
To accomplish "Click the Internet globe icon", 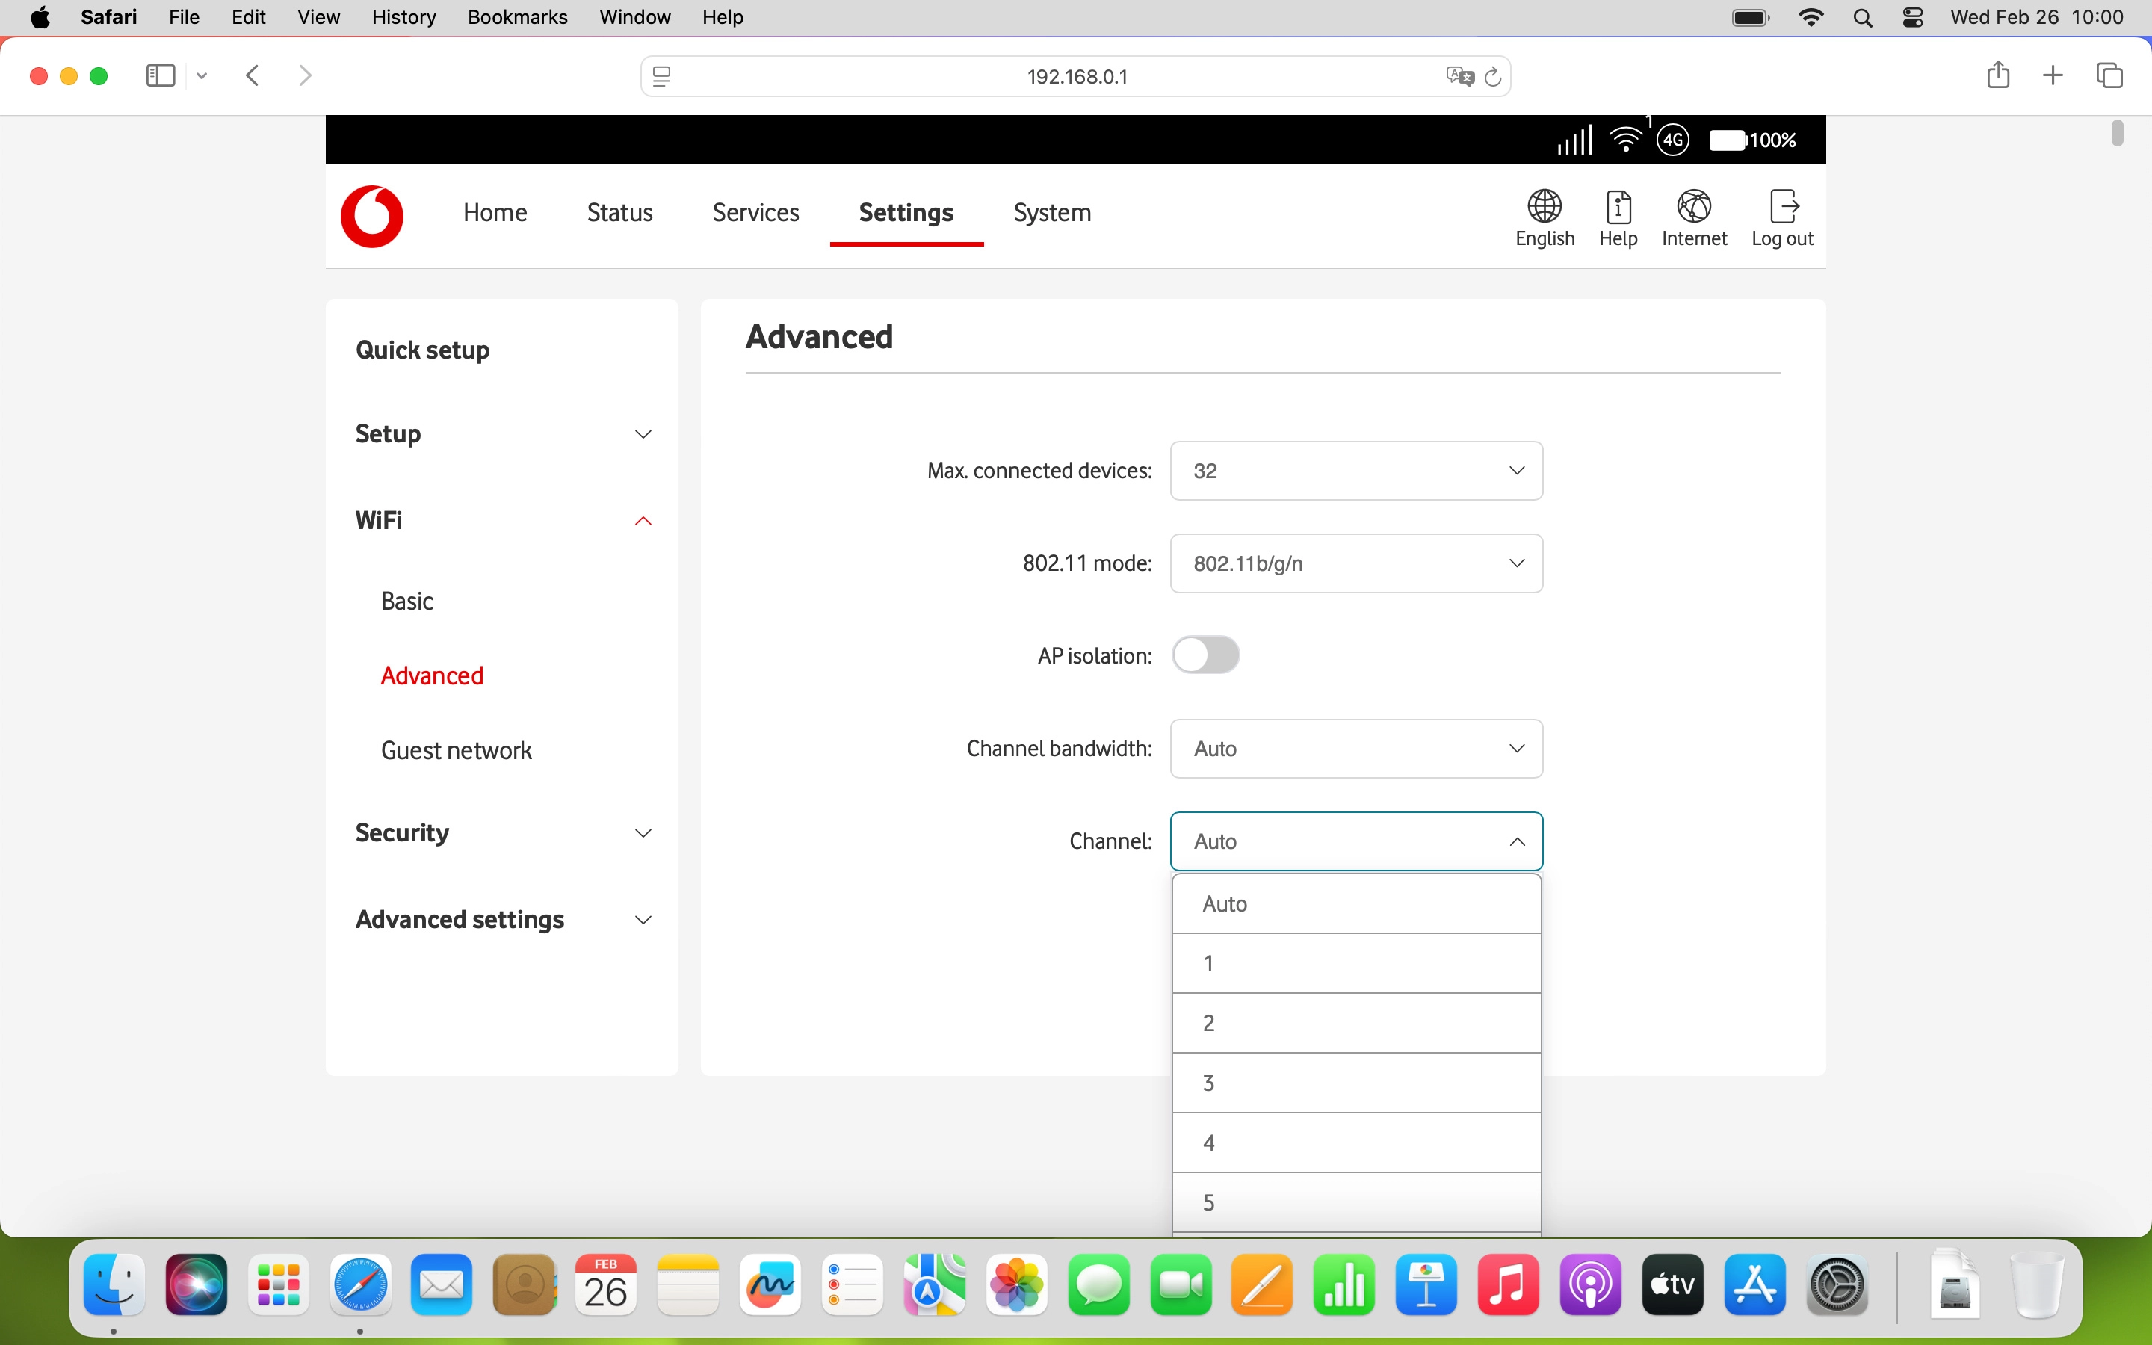I will (1693, 206).
